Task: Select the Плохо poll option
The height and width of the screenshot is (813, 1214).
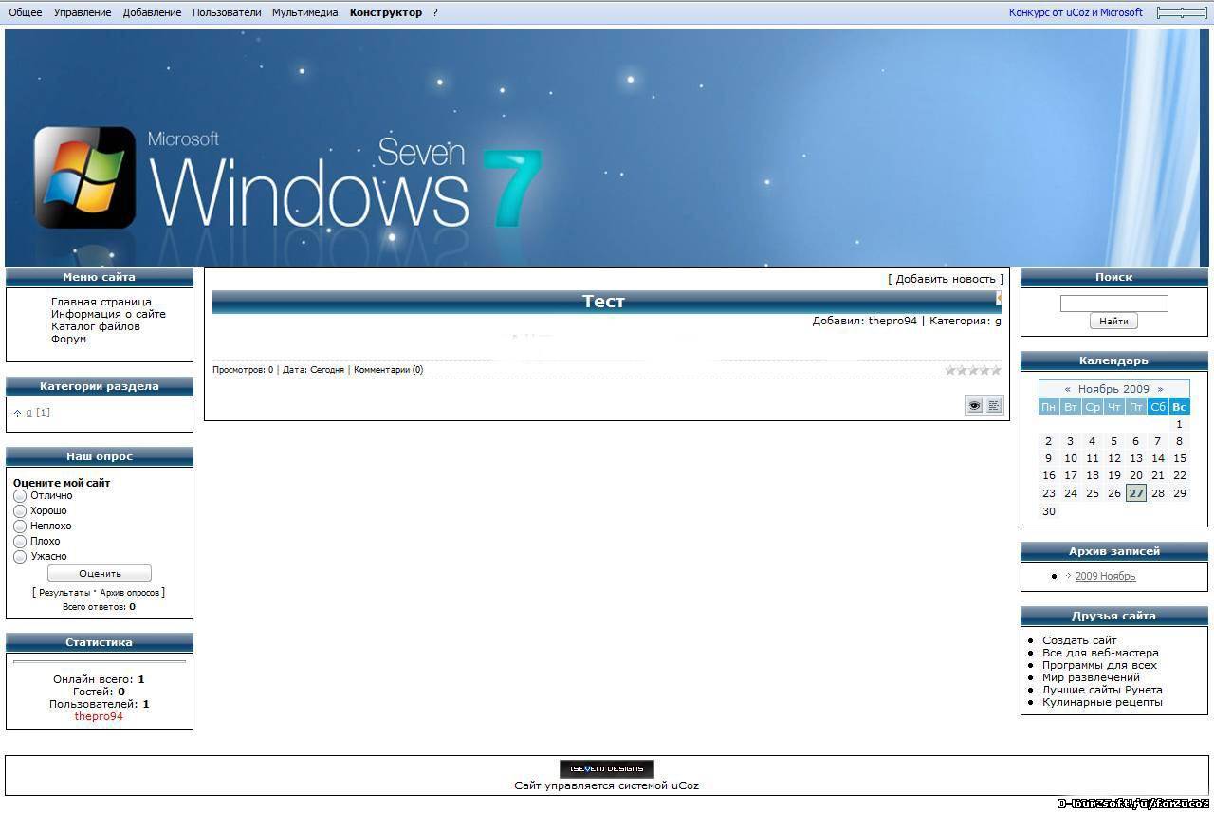Action: pyautogui.click(x=20, y=542)
